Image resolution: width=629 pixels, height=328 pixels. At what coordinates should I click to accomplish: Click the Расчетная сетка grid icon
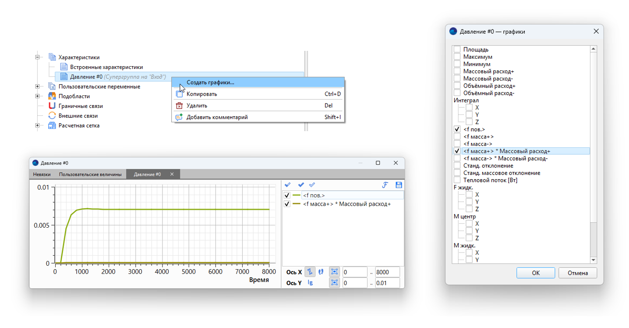(52, 125)
